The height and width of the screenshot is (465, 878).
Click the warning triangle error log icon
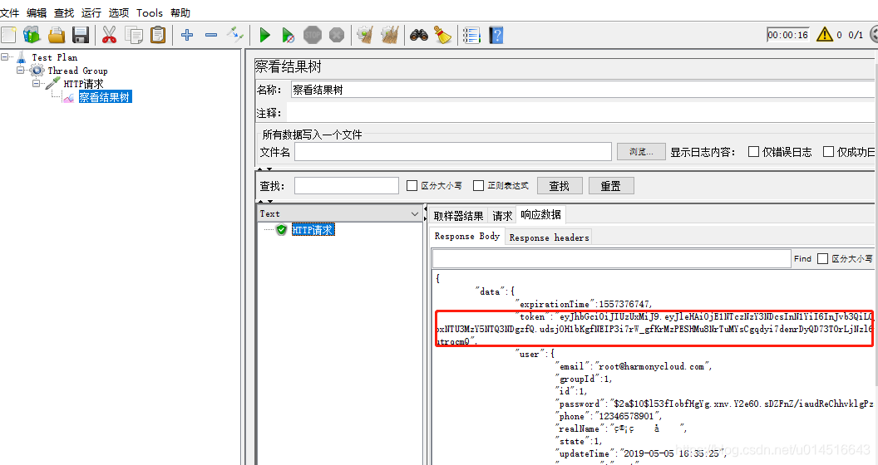pos(824,35)
